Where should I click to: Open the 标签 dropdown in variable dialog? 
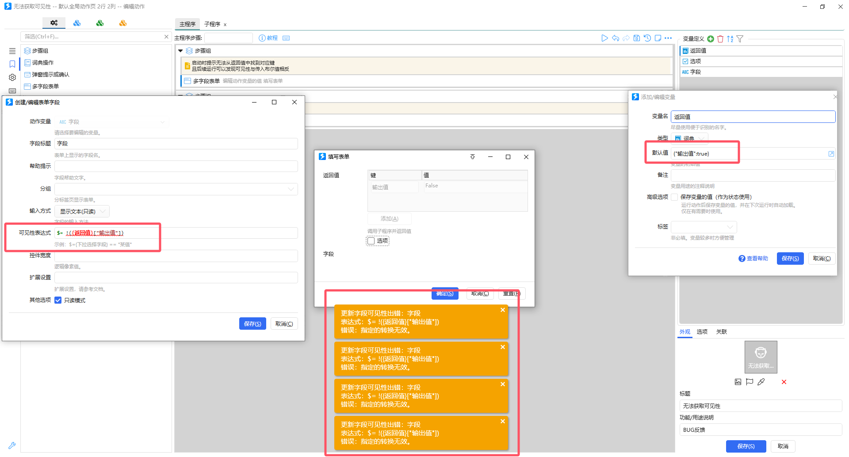(704, 227)
